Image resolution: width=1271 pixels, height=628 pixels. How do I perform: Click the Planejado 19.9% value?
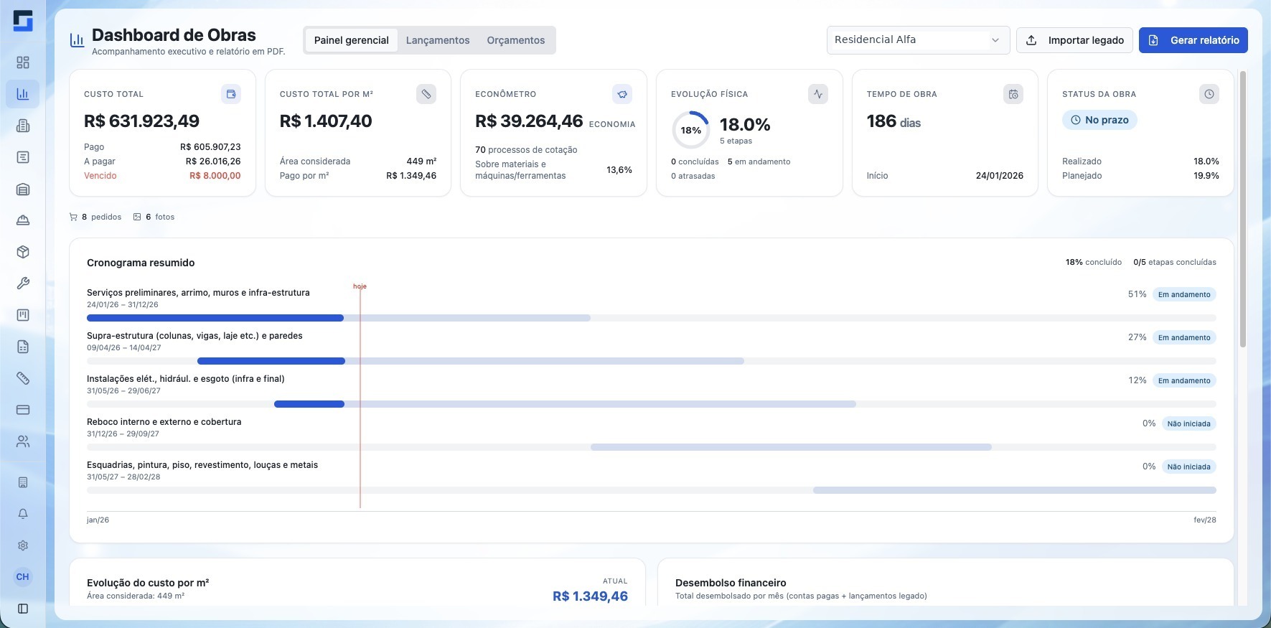pos(1206,176)
